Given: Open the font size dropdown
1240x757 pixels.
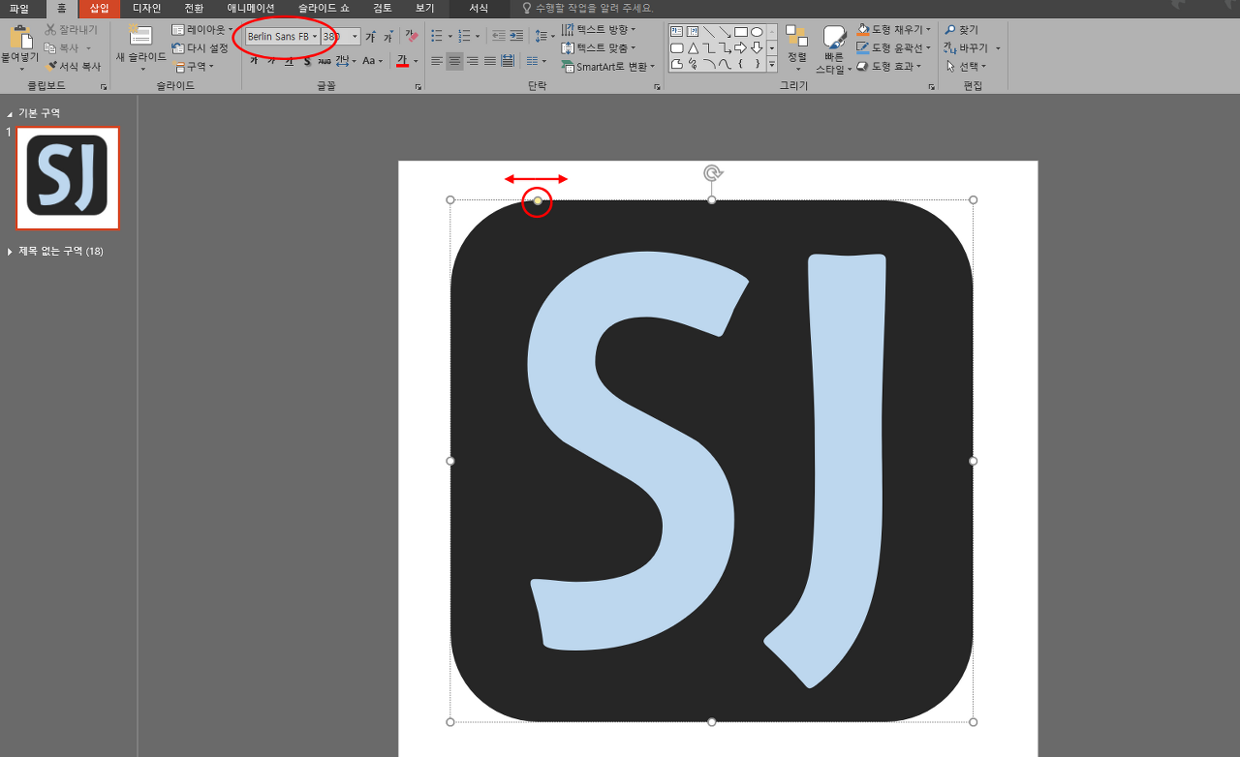Looking at the screenshot, I should tap(355, 37).
